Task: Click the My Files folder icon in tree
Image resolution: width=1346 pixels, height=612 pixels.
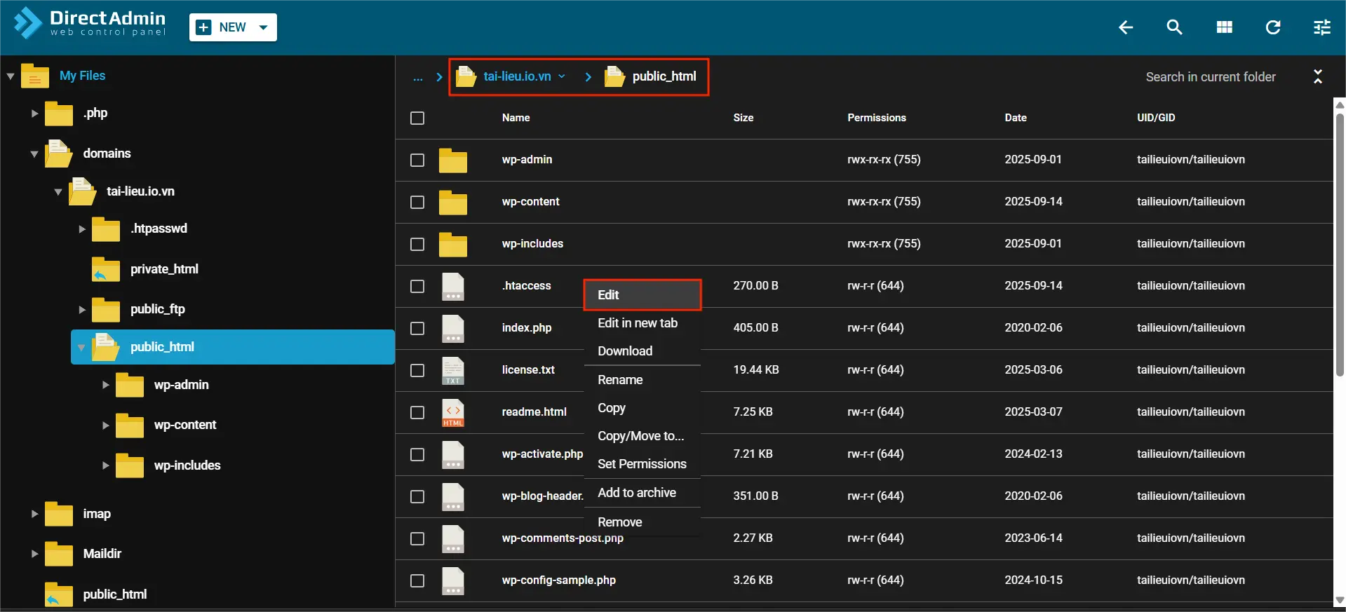Action: click(x=35, y=75)
